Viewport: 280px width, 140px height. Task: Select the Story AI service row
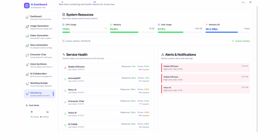click(x=107, y=91)
